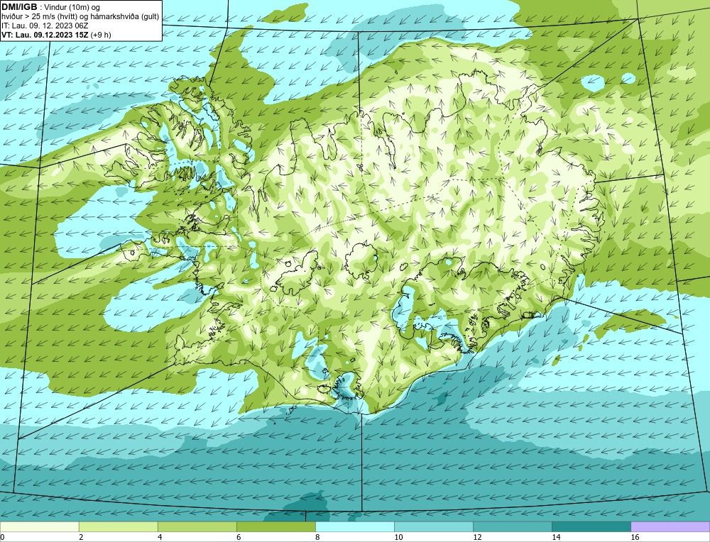Click the legend scale label '2'
Screen dimensions: 710x542
pyautogui.click(x=81, y=537)
